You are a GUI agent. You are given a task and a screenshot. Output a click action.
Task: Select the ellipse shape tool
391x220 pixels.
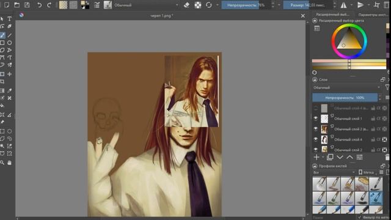10,43
